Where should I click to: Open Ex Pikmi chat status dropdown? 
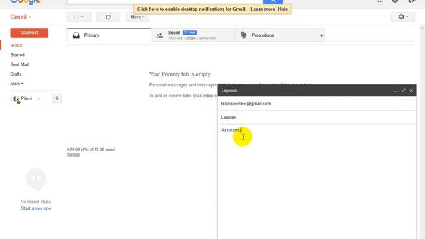click(39, 98)
